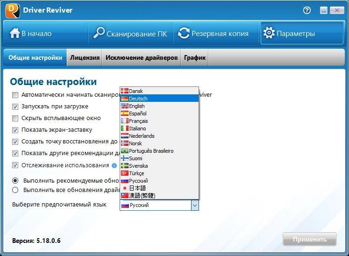Select Выполнить рекомендуемые обновления radio button

pos(15,180)
